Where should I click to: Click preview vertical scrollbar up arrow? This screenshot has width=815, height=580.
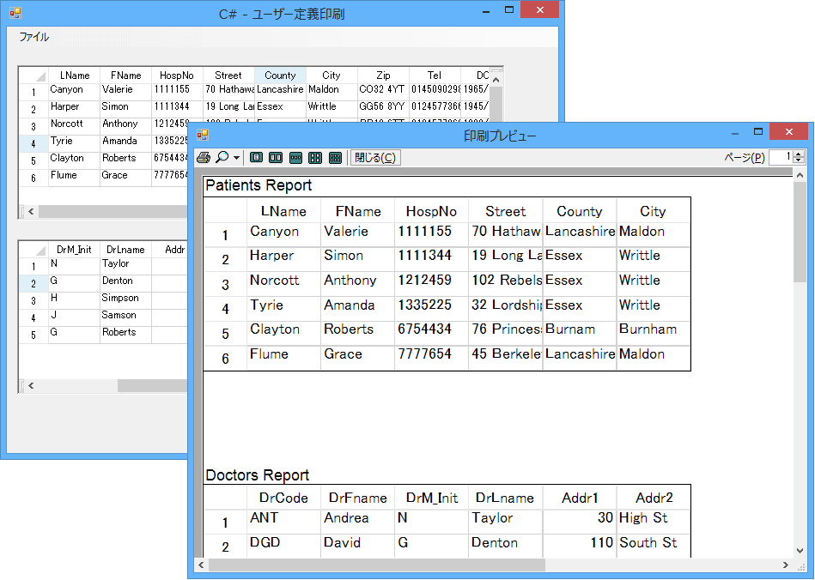click(800, 176)
